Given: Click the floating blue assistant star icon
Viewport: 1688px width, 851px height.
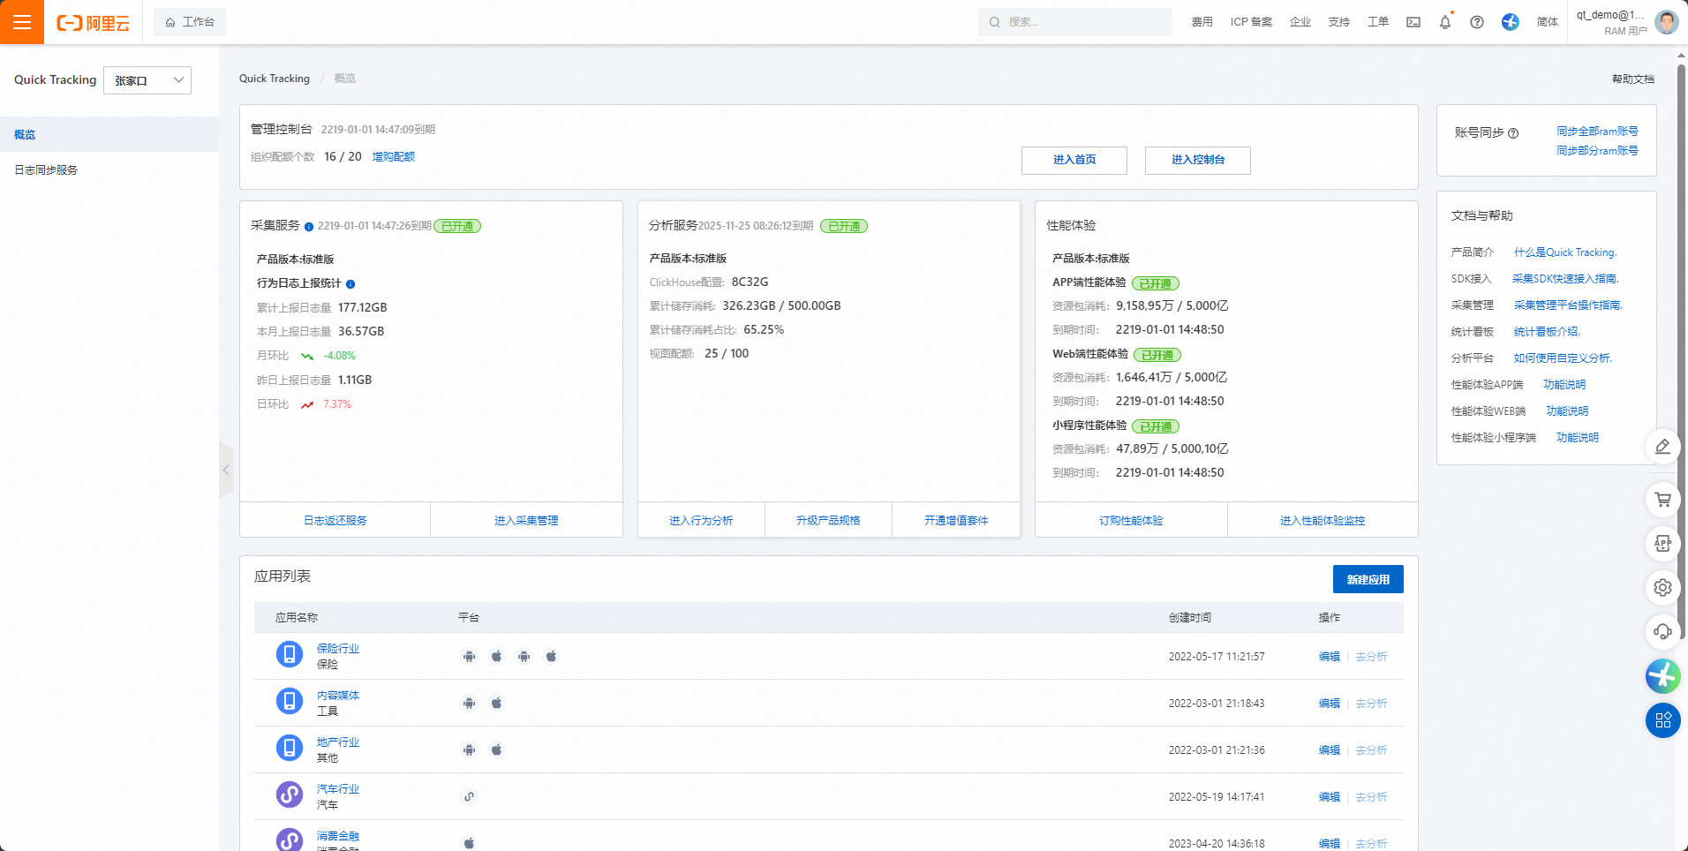Looking at the screenshot, I should 1662,676.
